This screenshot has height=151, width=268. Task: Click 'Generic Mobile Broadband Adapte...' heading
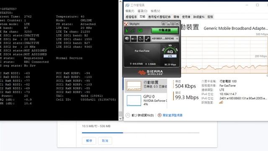pyautogui.click(x=235, y=28)
